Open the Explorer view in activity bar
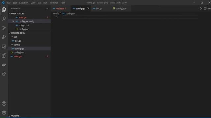The height and width of the screenshot is (118, 211). pyautogui.click(x=4, y=10)
